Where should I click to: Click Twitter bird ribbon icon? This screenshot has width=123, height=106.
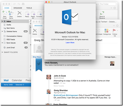pyautogui.click(x=39, y=65)
